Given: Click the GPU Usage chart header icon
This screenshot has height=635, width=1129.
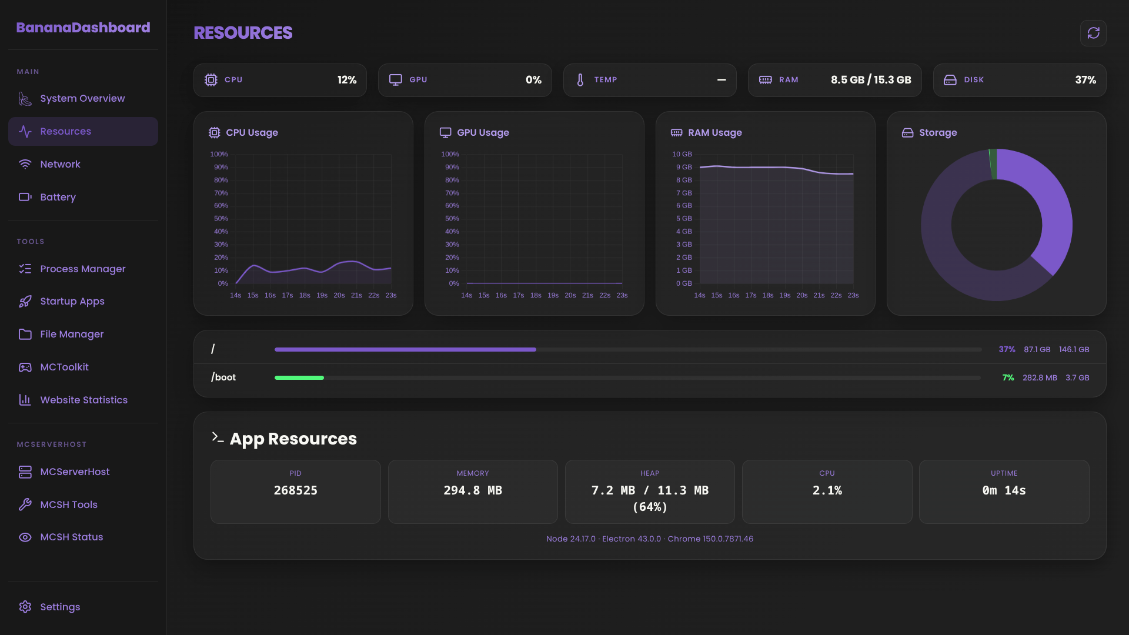Looking at the screenshot, I should [445, 133].
